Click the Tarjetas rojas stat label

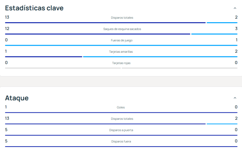121,63
